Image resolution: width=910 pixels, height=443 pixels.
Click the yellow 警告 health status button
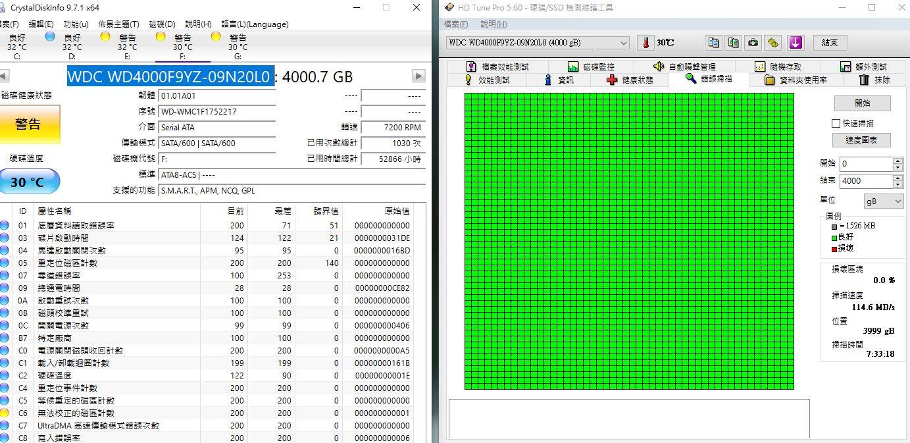tap(29, 124)
